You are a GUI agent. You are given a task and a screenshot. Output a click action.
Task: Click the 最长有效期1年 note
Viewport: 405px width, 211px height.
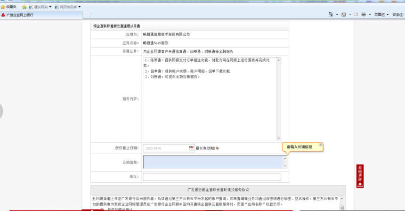207,148
